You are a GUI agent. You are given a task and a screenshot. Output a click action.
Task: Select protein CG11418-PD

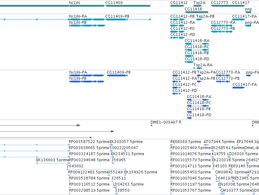coord(189,118)
